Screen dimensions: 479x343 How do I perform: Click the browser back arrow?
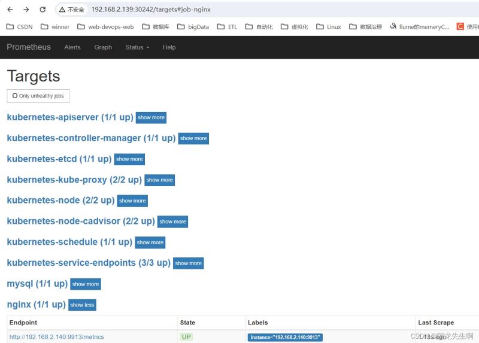[10, 10]
